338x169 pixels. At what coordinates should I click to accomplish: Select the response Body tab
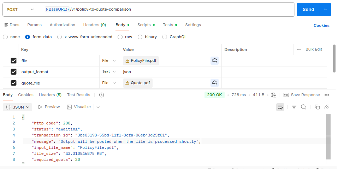point(8,95)
